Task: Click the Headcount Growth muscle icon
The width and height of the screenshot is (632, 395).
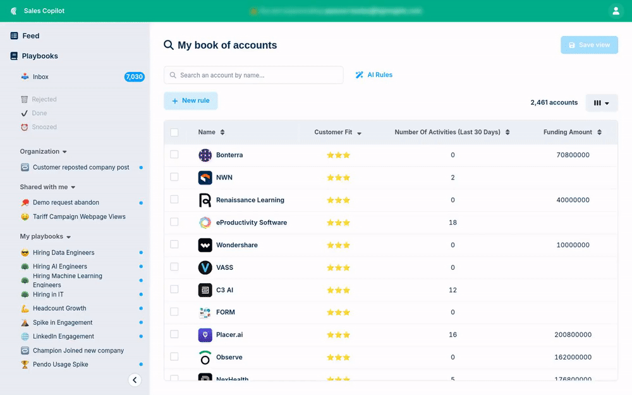Action: [25, 308]
